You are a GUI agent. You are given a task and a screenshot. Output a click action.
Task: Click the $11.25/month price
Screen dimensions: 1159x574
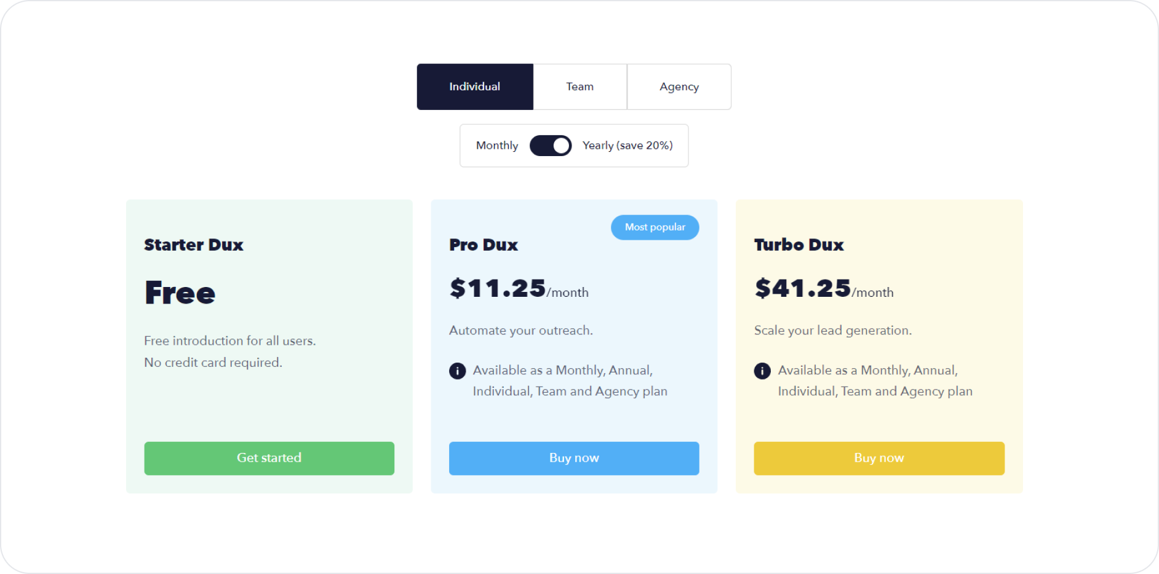click(x=519, y=289)
